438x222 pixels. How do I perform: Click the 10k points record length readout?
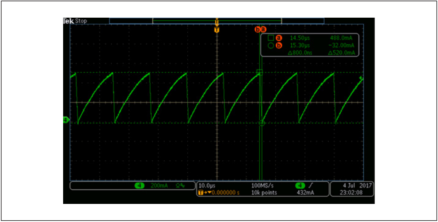(264, 193)
